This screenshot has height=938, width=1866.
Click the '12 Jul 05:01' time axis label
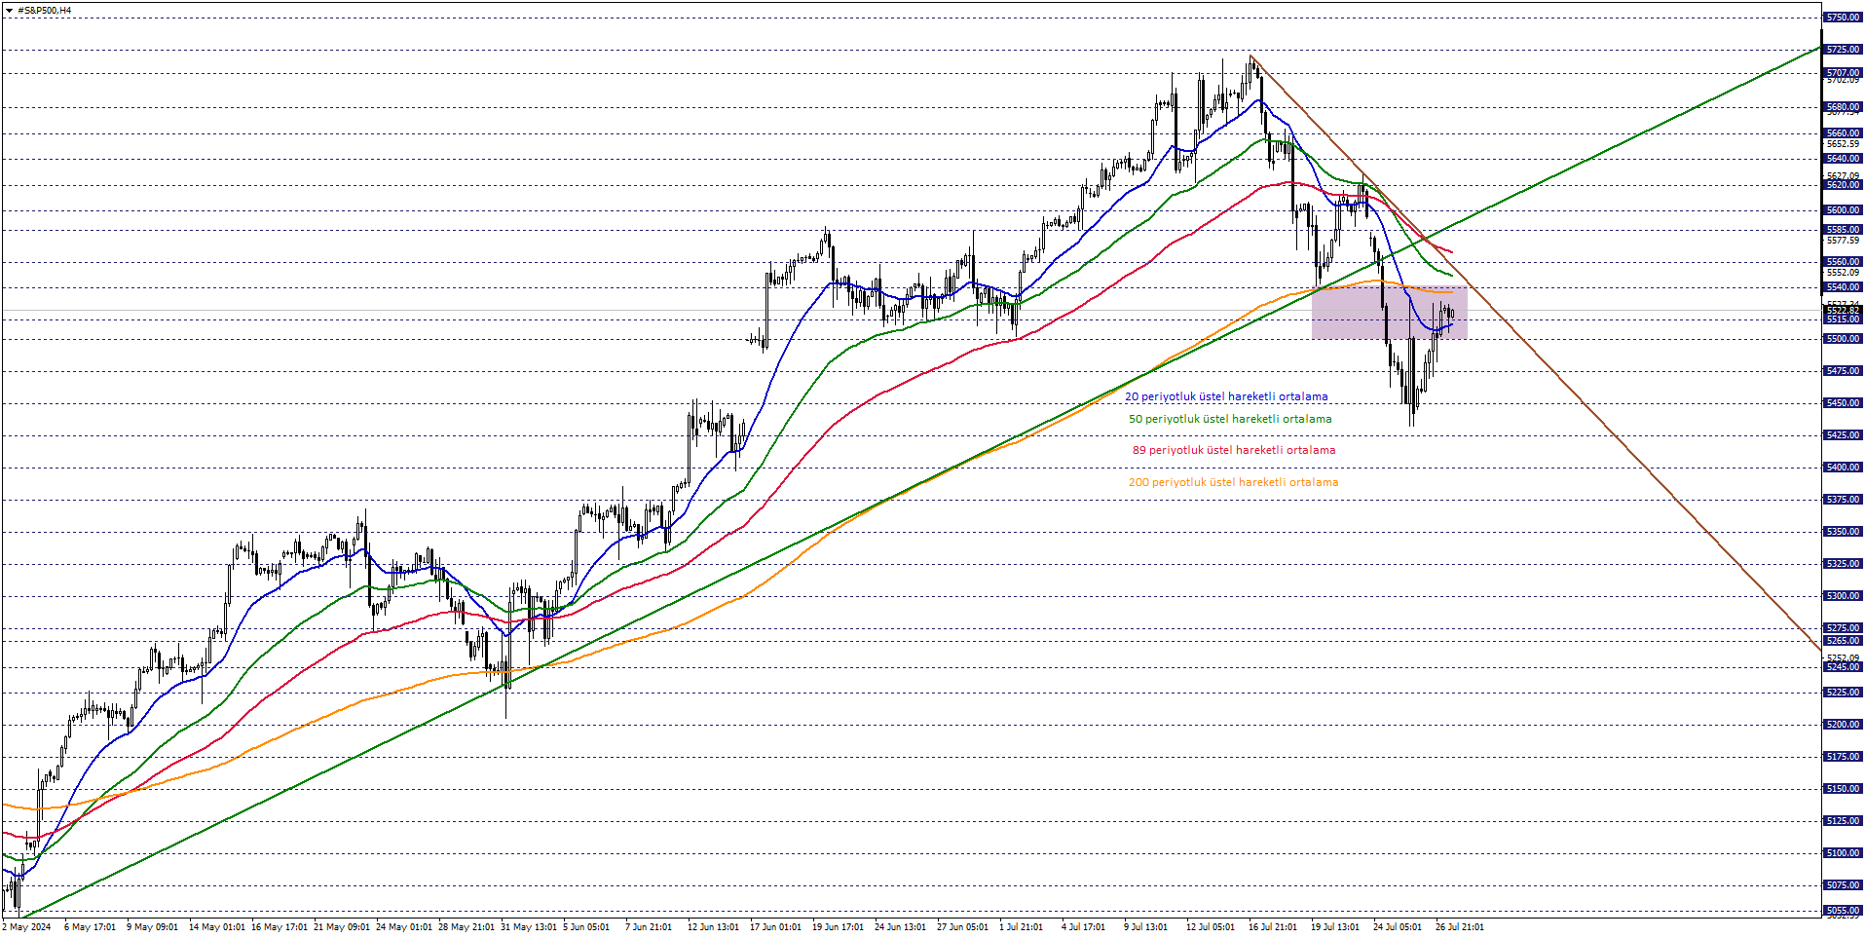click(x=1210, y=927)
